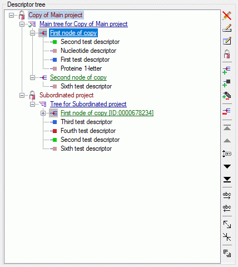
Task: Collapse the Subordinated project node
Action: coord(22,96)
